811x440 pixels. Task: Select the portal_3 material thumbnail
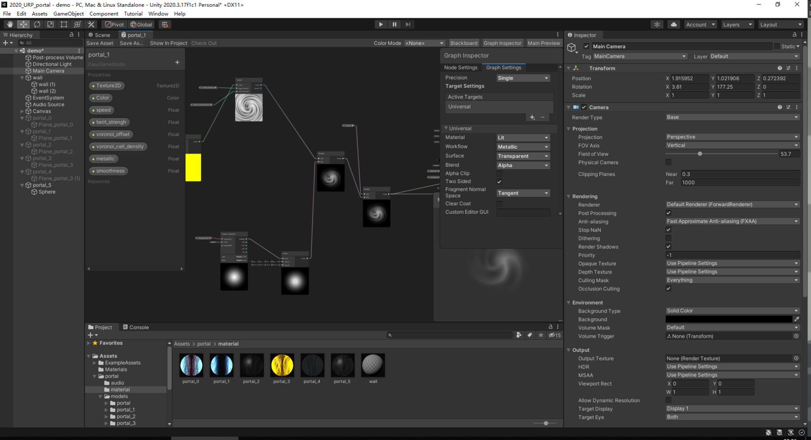[x=282, y=365]
